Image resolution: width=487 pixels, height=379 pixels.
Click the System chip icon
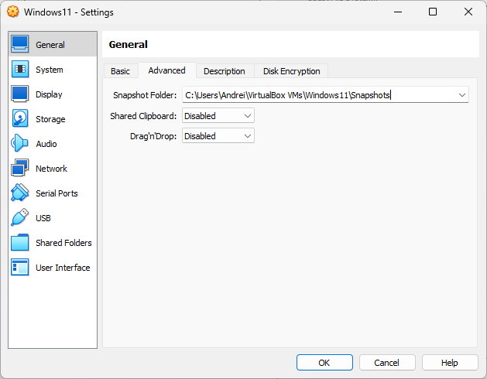tap(20, 69)
